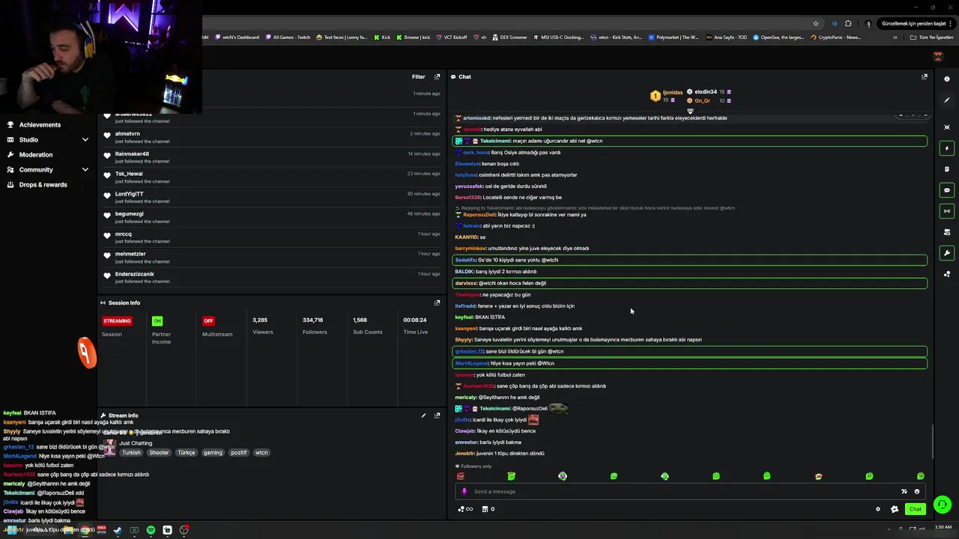This screenshot has width=959, height=539.
Task: Click the Turkish stream tag
Action: [x=131, y=453]
